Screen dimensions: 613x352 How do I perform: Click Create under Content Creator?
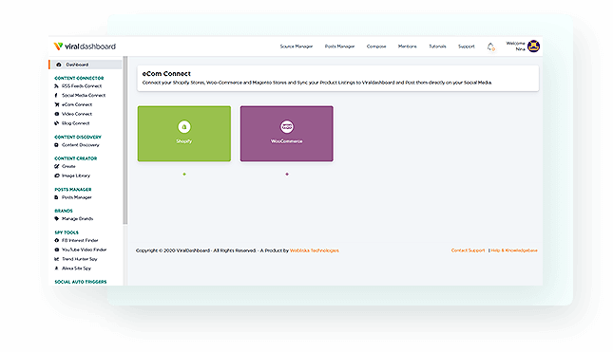tap(66, 166)
